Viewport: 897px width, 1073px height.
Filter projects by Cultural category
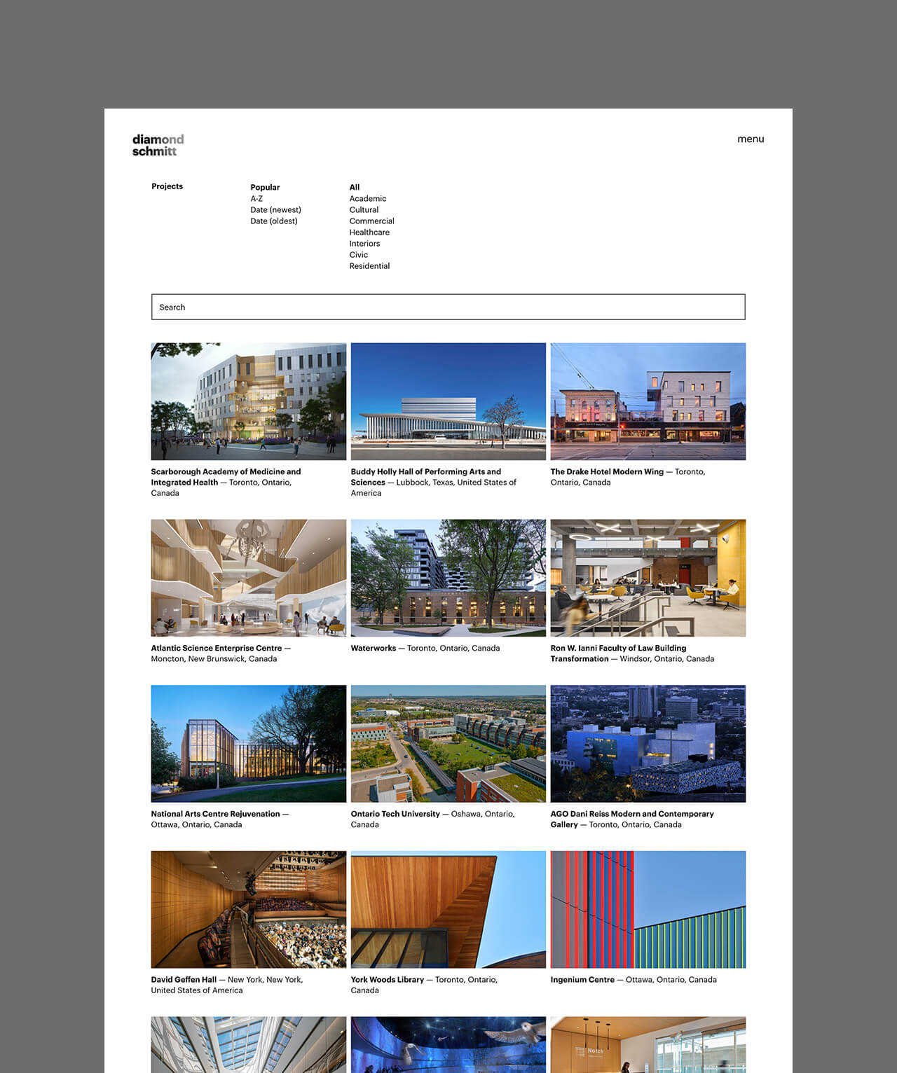[364, 209]
